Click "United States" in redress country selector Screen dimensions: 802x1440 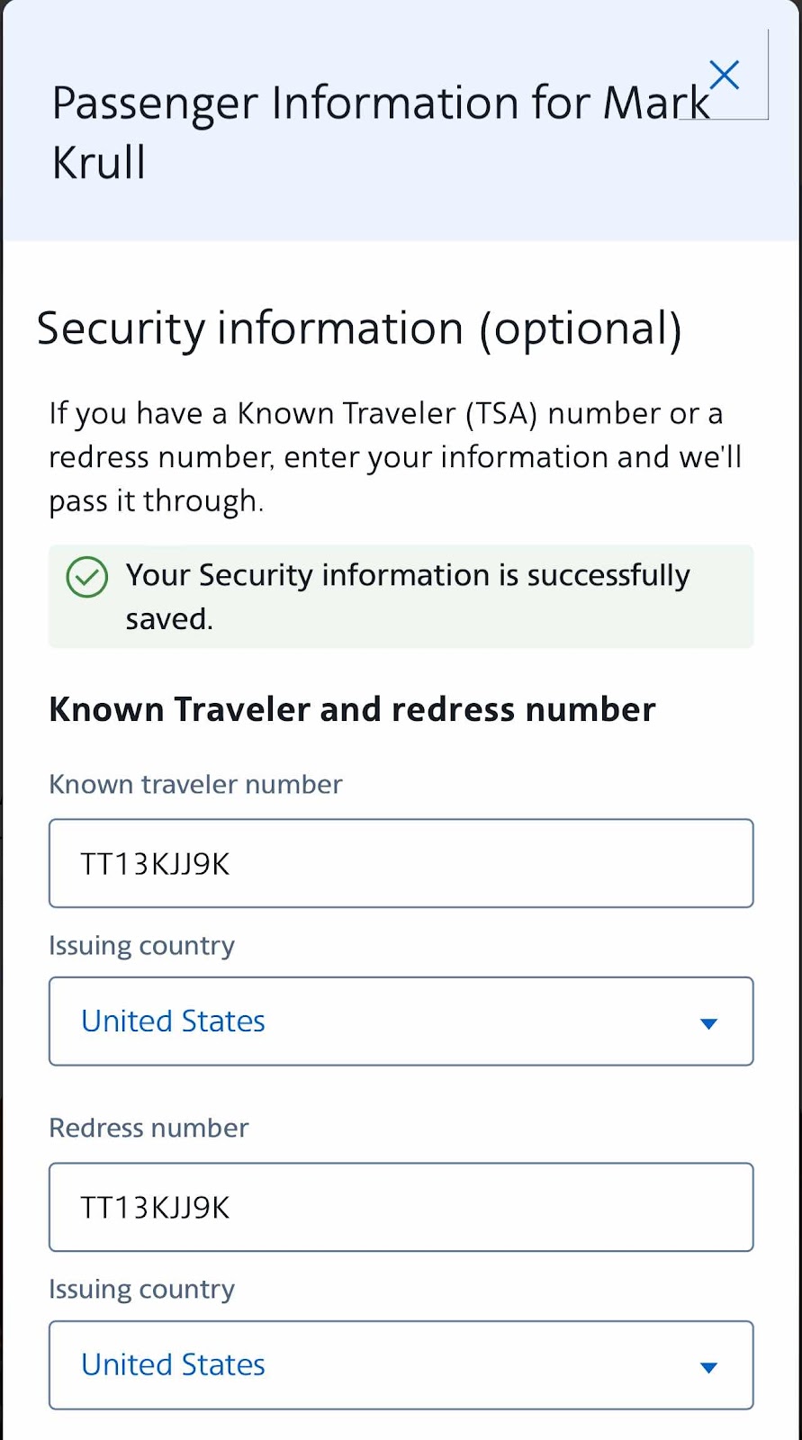coord(173,1365)
